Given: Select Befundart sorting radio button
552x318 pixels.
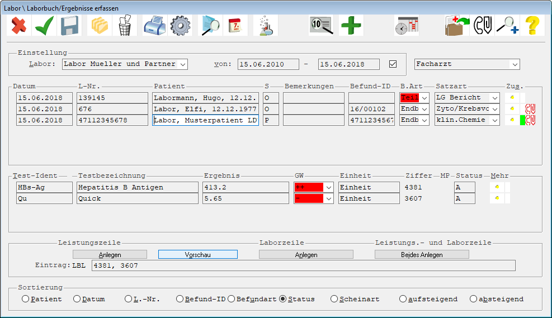Looking at the screenshot, I should point(232,298).
